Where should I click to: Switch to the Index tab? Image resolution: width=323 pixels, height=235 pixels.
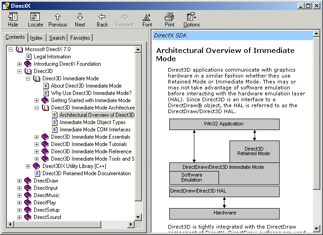(x=36, y=38)
